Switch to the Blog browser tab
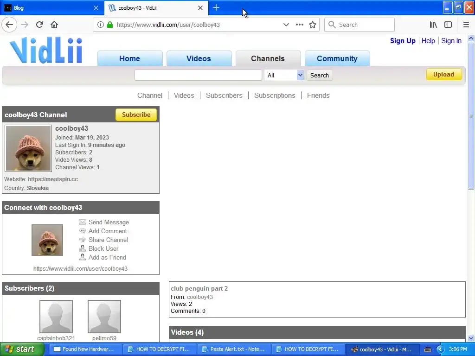 (x=51, y=8)
